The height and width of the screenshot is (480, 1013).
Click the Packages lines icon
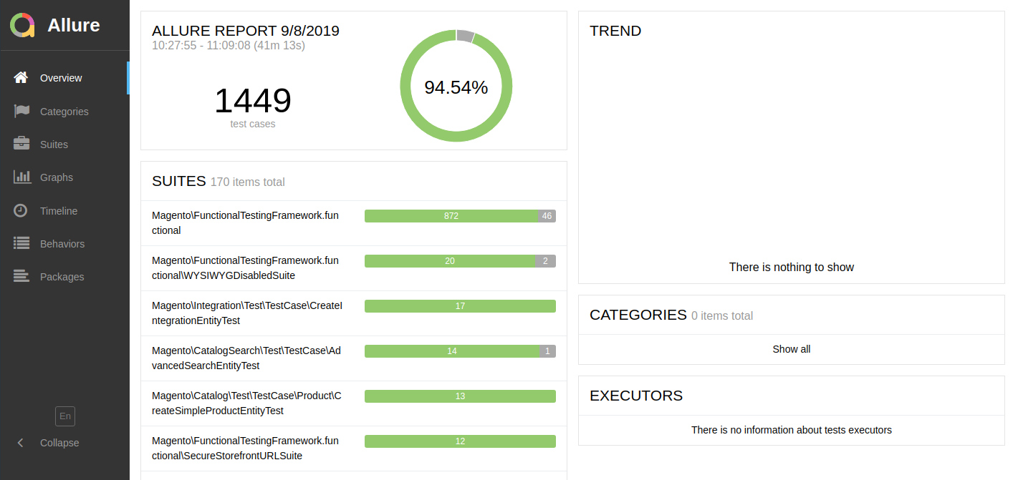point(21,276)
